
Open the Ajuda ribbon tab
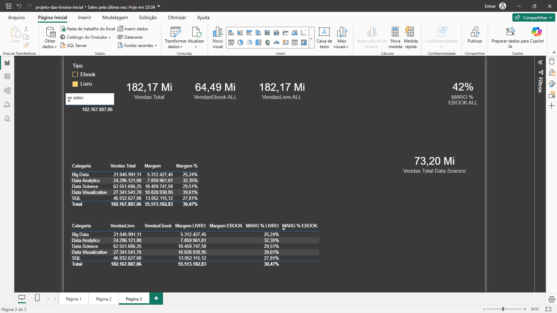click(x=203, y=17)
